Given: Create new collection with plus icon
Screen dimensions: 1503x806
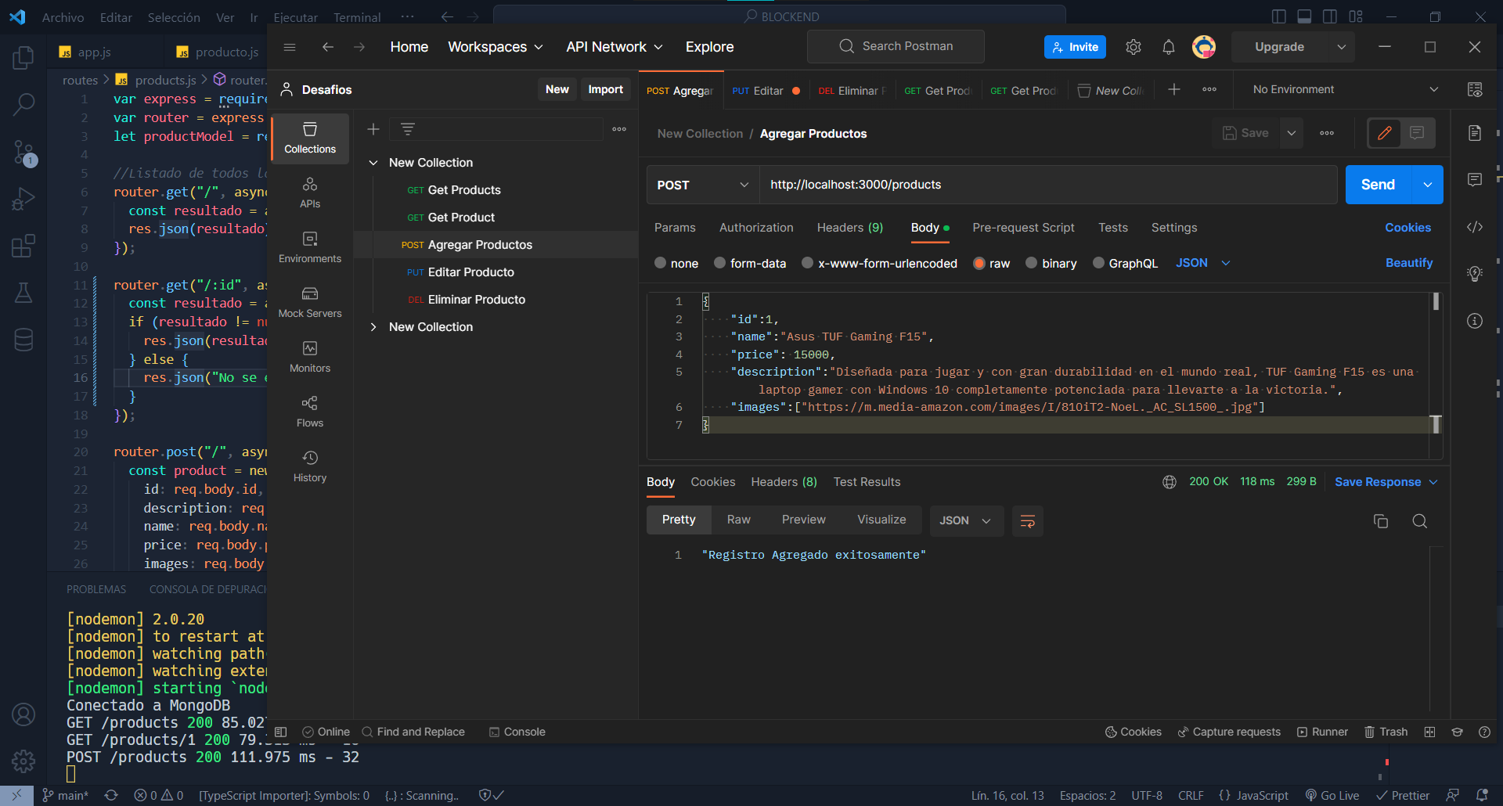Looking at the screenshot, I should [x=373, y=129].
